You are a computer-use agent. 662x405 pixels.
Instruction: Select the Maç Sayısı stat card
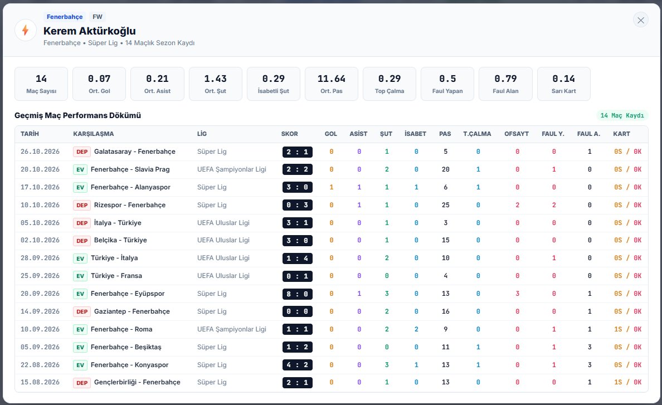point(41,84)
